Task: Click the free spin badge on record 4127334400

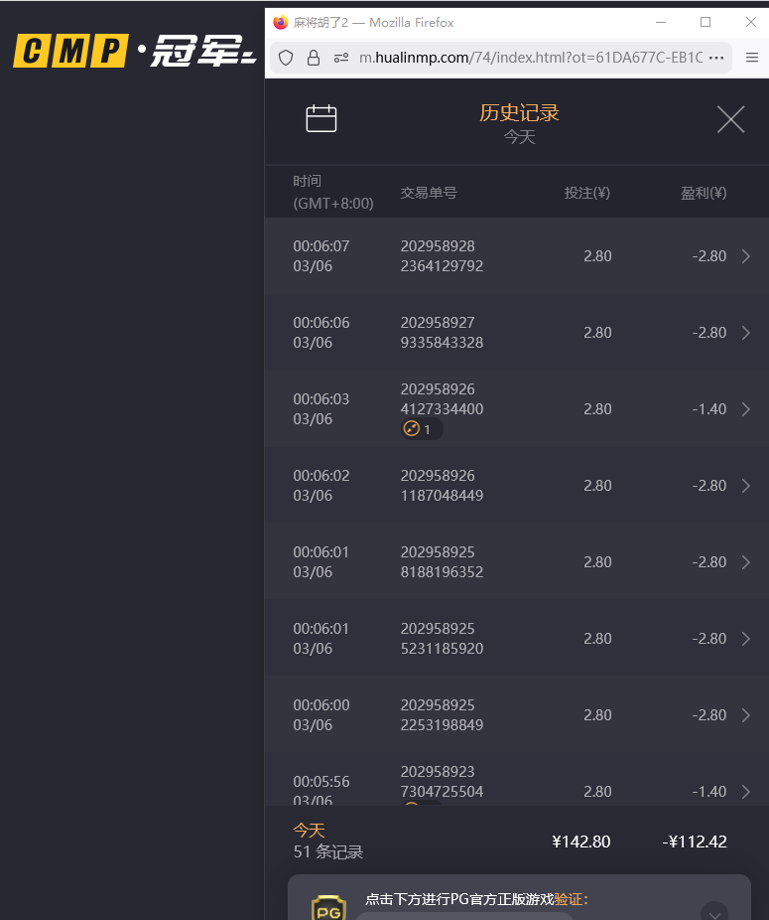Action: tap(421, 429)
